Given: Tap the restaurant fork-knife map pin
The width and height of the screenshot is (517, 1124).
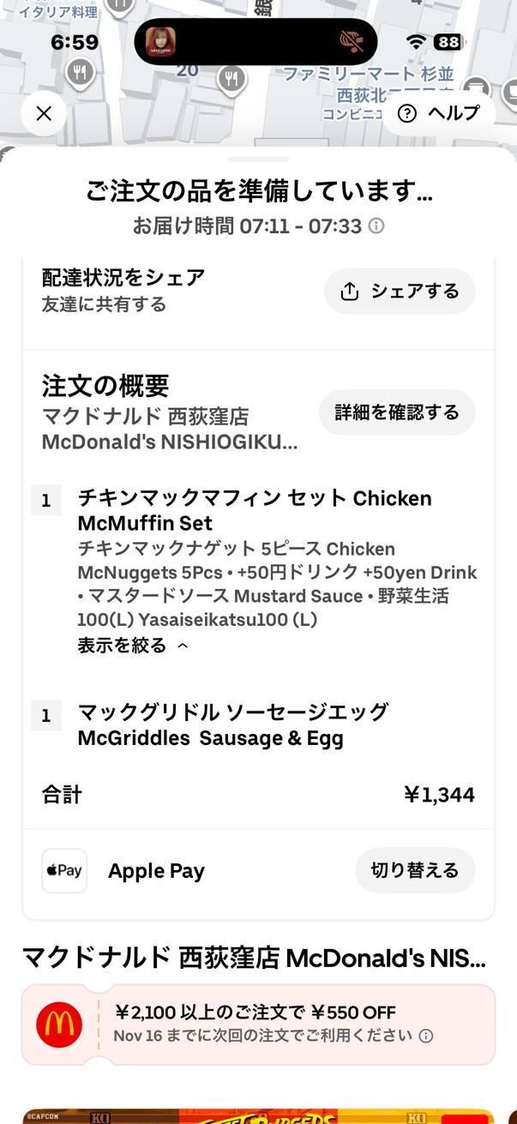Looking at the screenshot, I should coord(231,80).
